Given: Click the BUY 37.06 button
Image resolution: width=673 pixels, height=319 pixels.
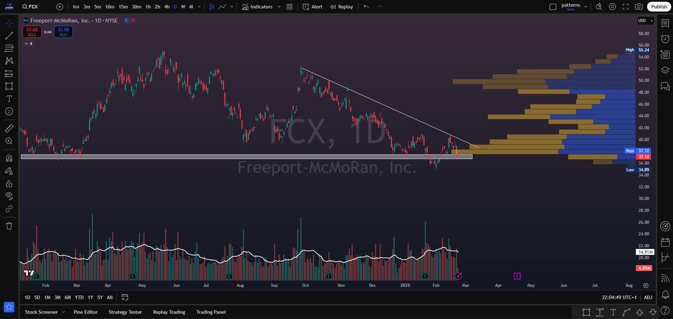Looking at the screenshot, I should pos(63,32).
